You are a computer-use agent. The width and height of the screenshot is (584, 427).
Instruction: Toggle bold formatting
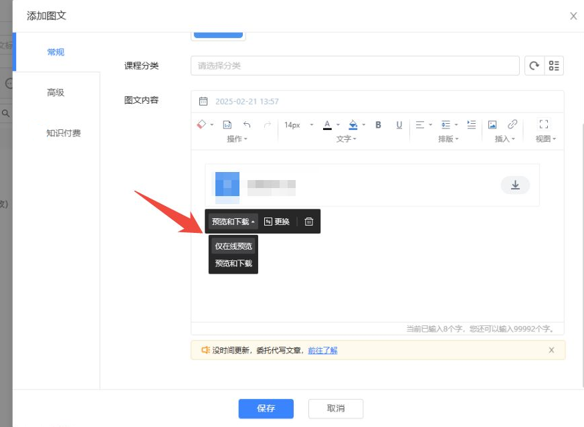[378, 125]
